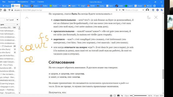Screen dimensions: 173x97
Task: Click the Сброс zoom reset button
Action: (x=127, y=96)
